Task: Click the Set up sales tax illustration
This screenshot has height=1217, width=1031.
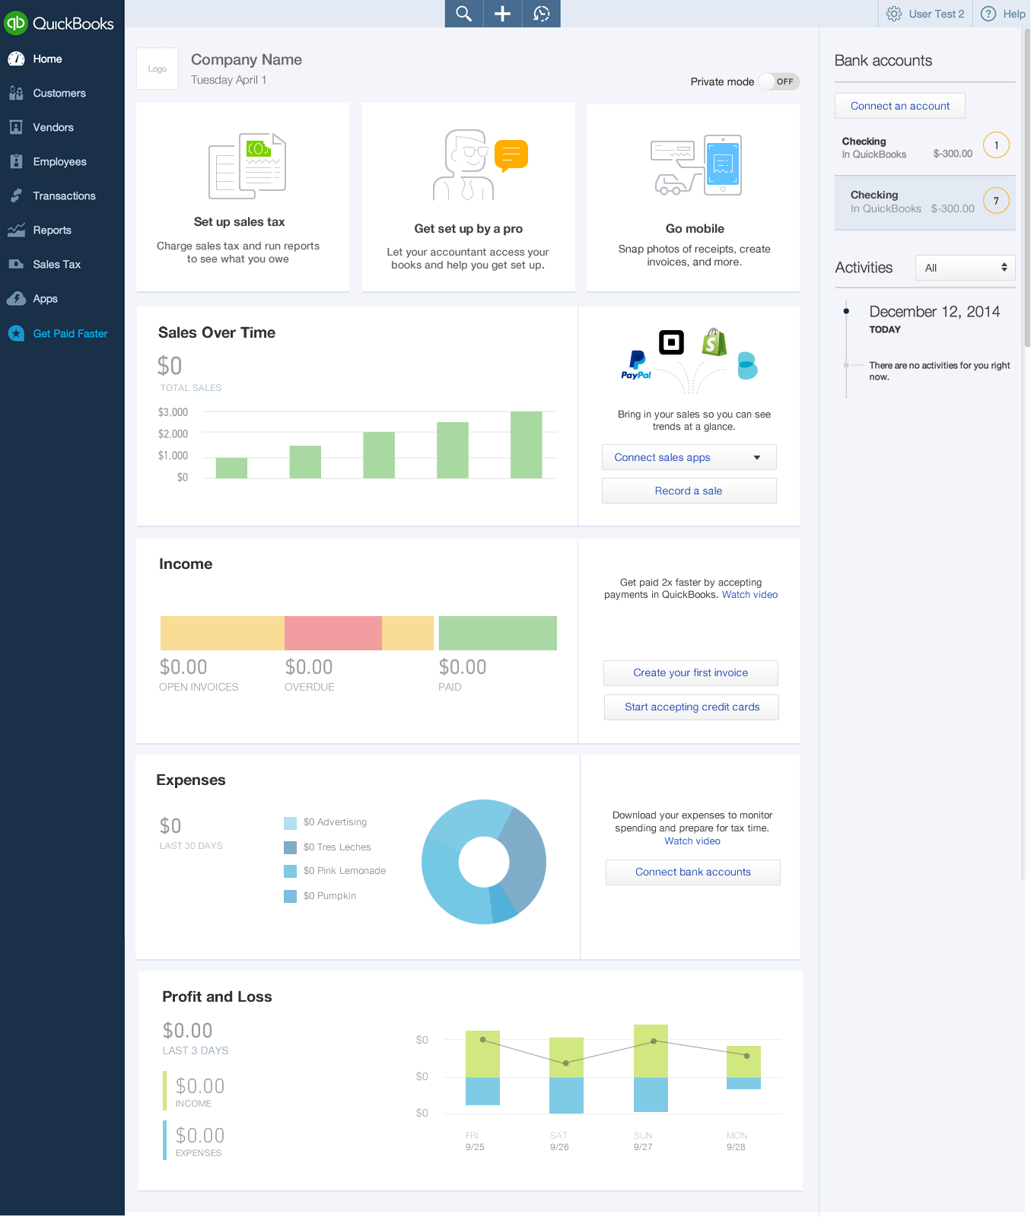Action: [x=247, y=166]
